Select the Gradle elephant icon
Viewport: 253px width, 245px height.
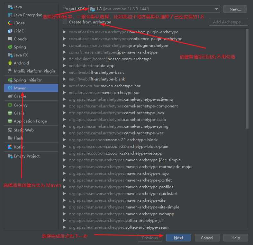tap(10, 96)
